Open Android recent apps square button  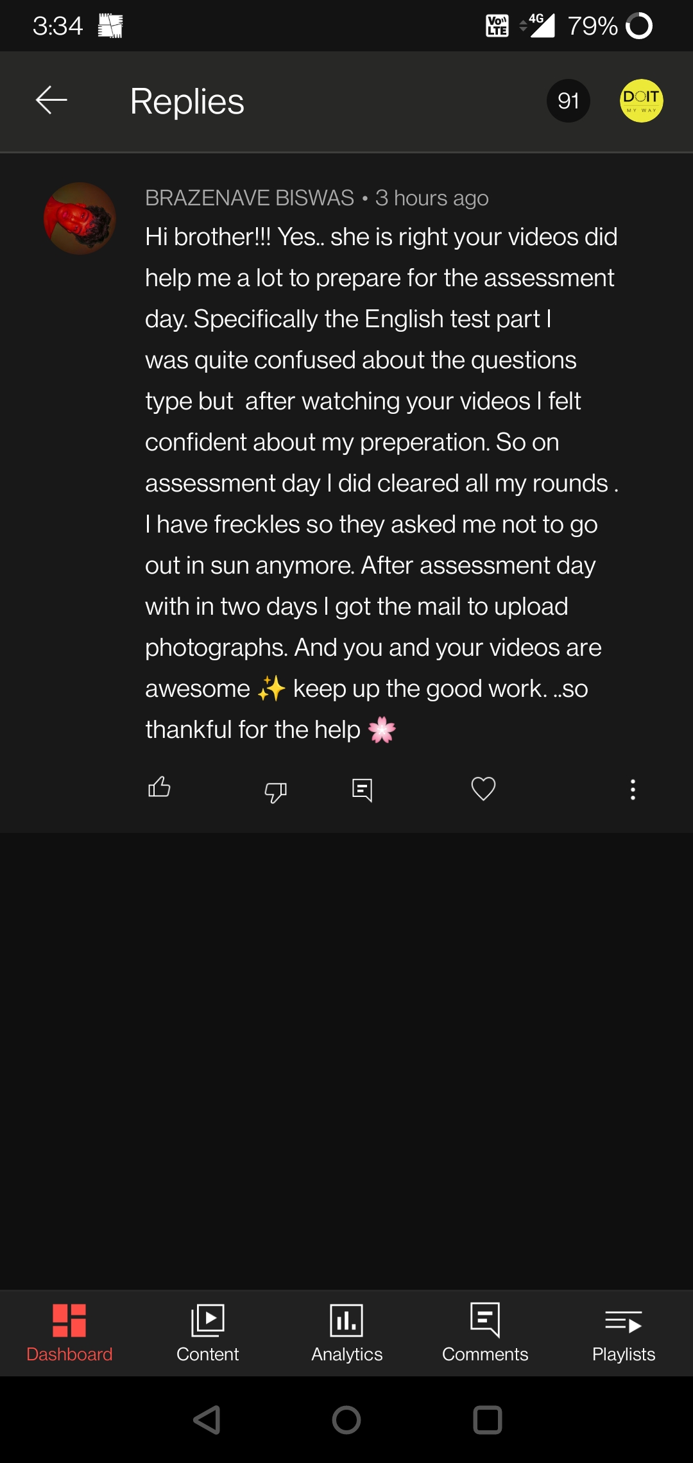(487, 1420)
